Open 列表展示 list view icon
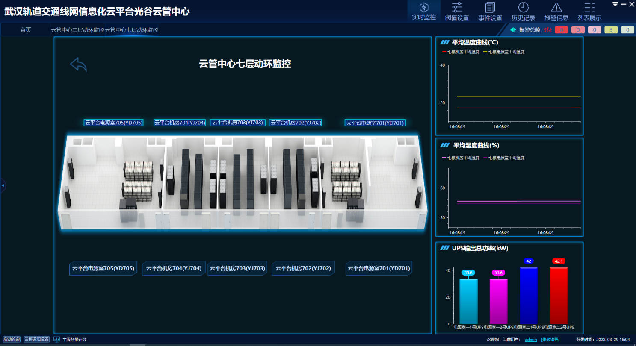The height and width of the screenshot is (346, 636). pos(589,8)
